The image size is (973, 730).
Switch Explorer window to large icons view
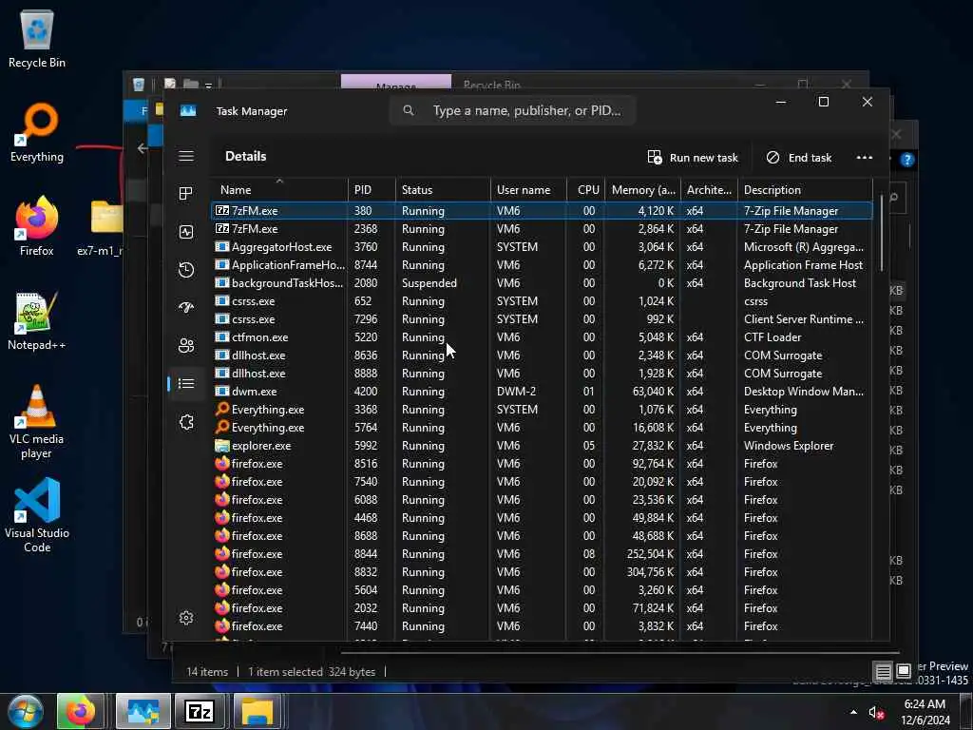pyautogui.click(x=904, y=670)
